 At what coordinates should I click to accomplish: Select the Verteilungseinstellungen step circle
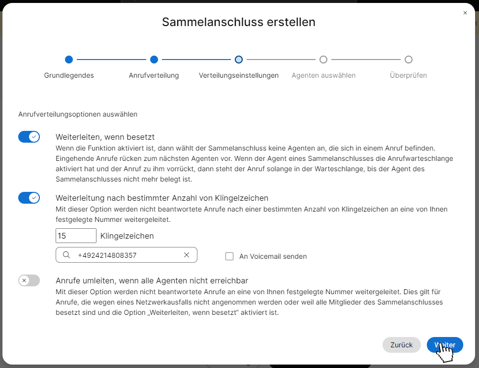tap(239, 60)
